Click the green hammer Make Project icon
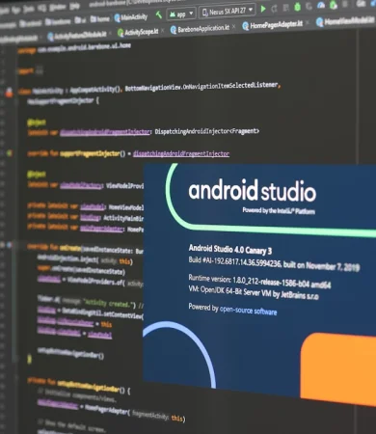The width and height of the screenshot is (376, 434). (159, 14)
